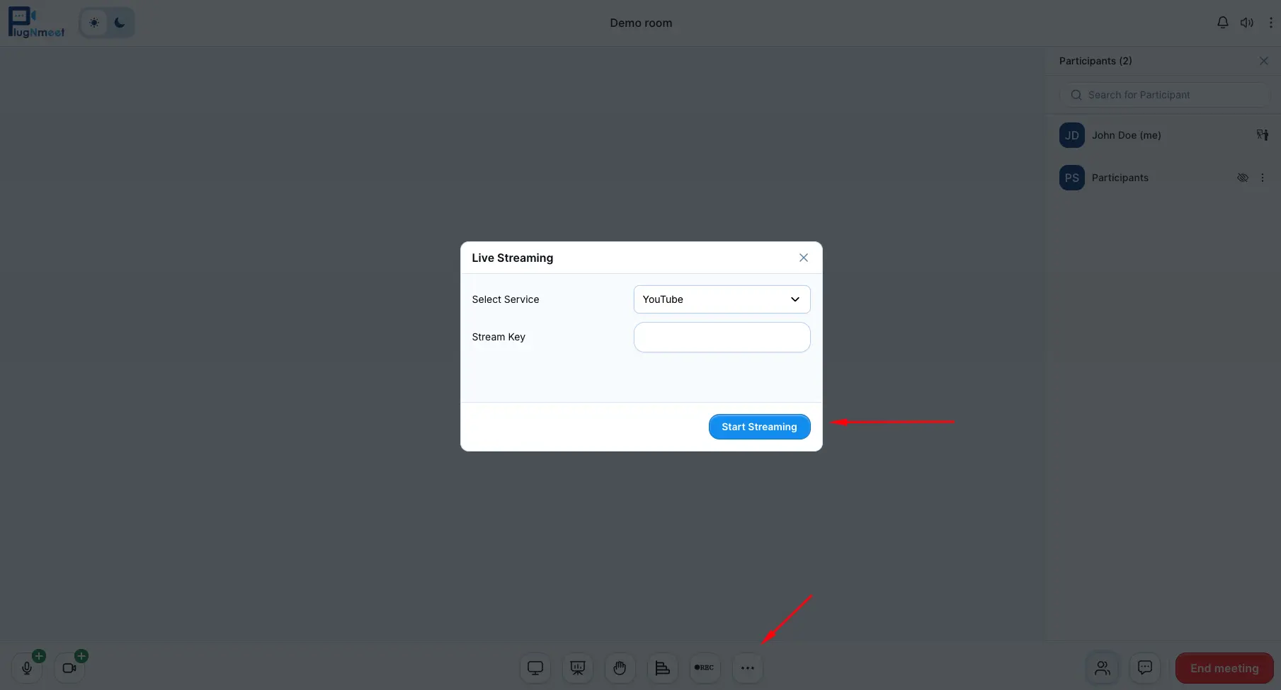
Task: Click the polls chart icon
Action: point(662,668)
